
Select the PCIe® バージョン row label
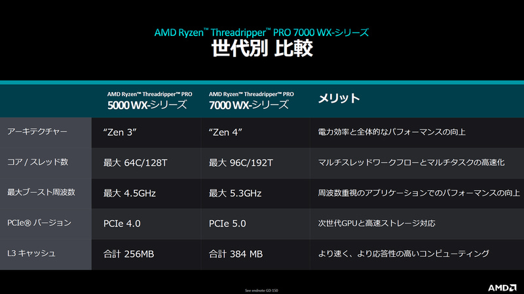39,223
